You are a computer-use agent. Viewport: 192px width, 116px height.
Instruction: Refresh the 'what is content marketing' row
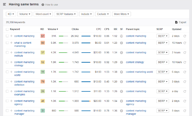click(x=185, y=43)
